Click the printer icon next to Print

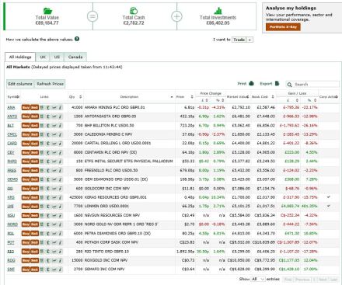point(251,83)
